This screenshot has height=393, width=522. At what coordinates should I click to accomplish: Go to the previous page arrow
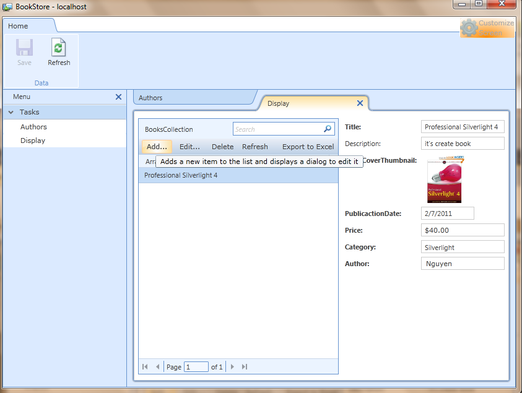point(158,367)
